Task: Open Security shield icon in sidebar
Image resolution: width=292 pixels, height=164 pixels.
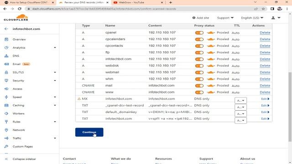Action: point(6,81)
